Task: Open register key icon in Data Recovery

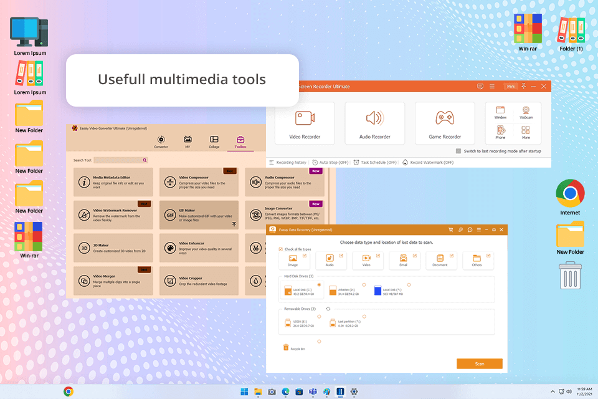Action: point(460,230)
